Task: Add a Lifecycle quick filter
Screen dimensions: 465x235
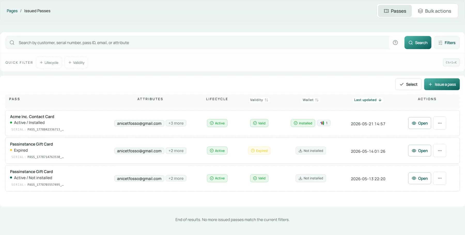Action: (49, 62)
